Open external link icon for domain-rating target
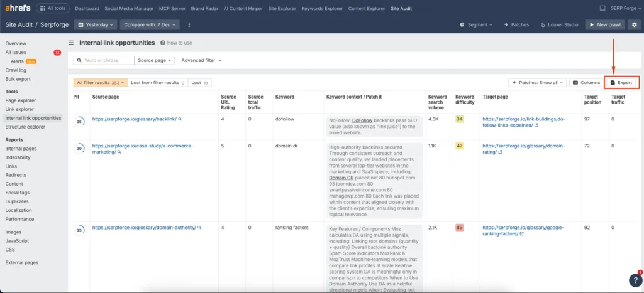 click(x=501, y=152)
